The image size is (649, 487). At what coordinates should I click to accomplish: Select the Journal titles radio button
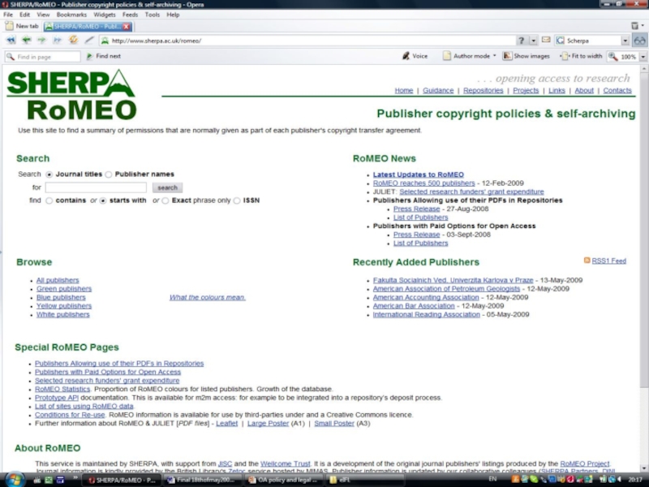(x=49, y=175)
